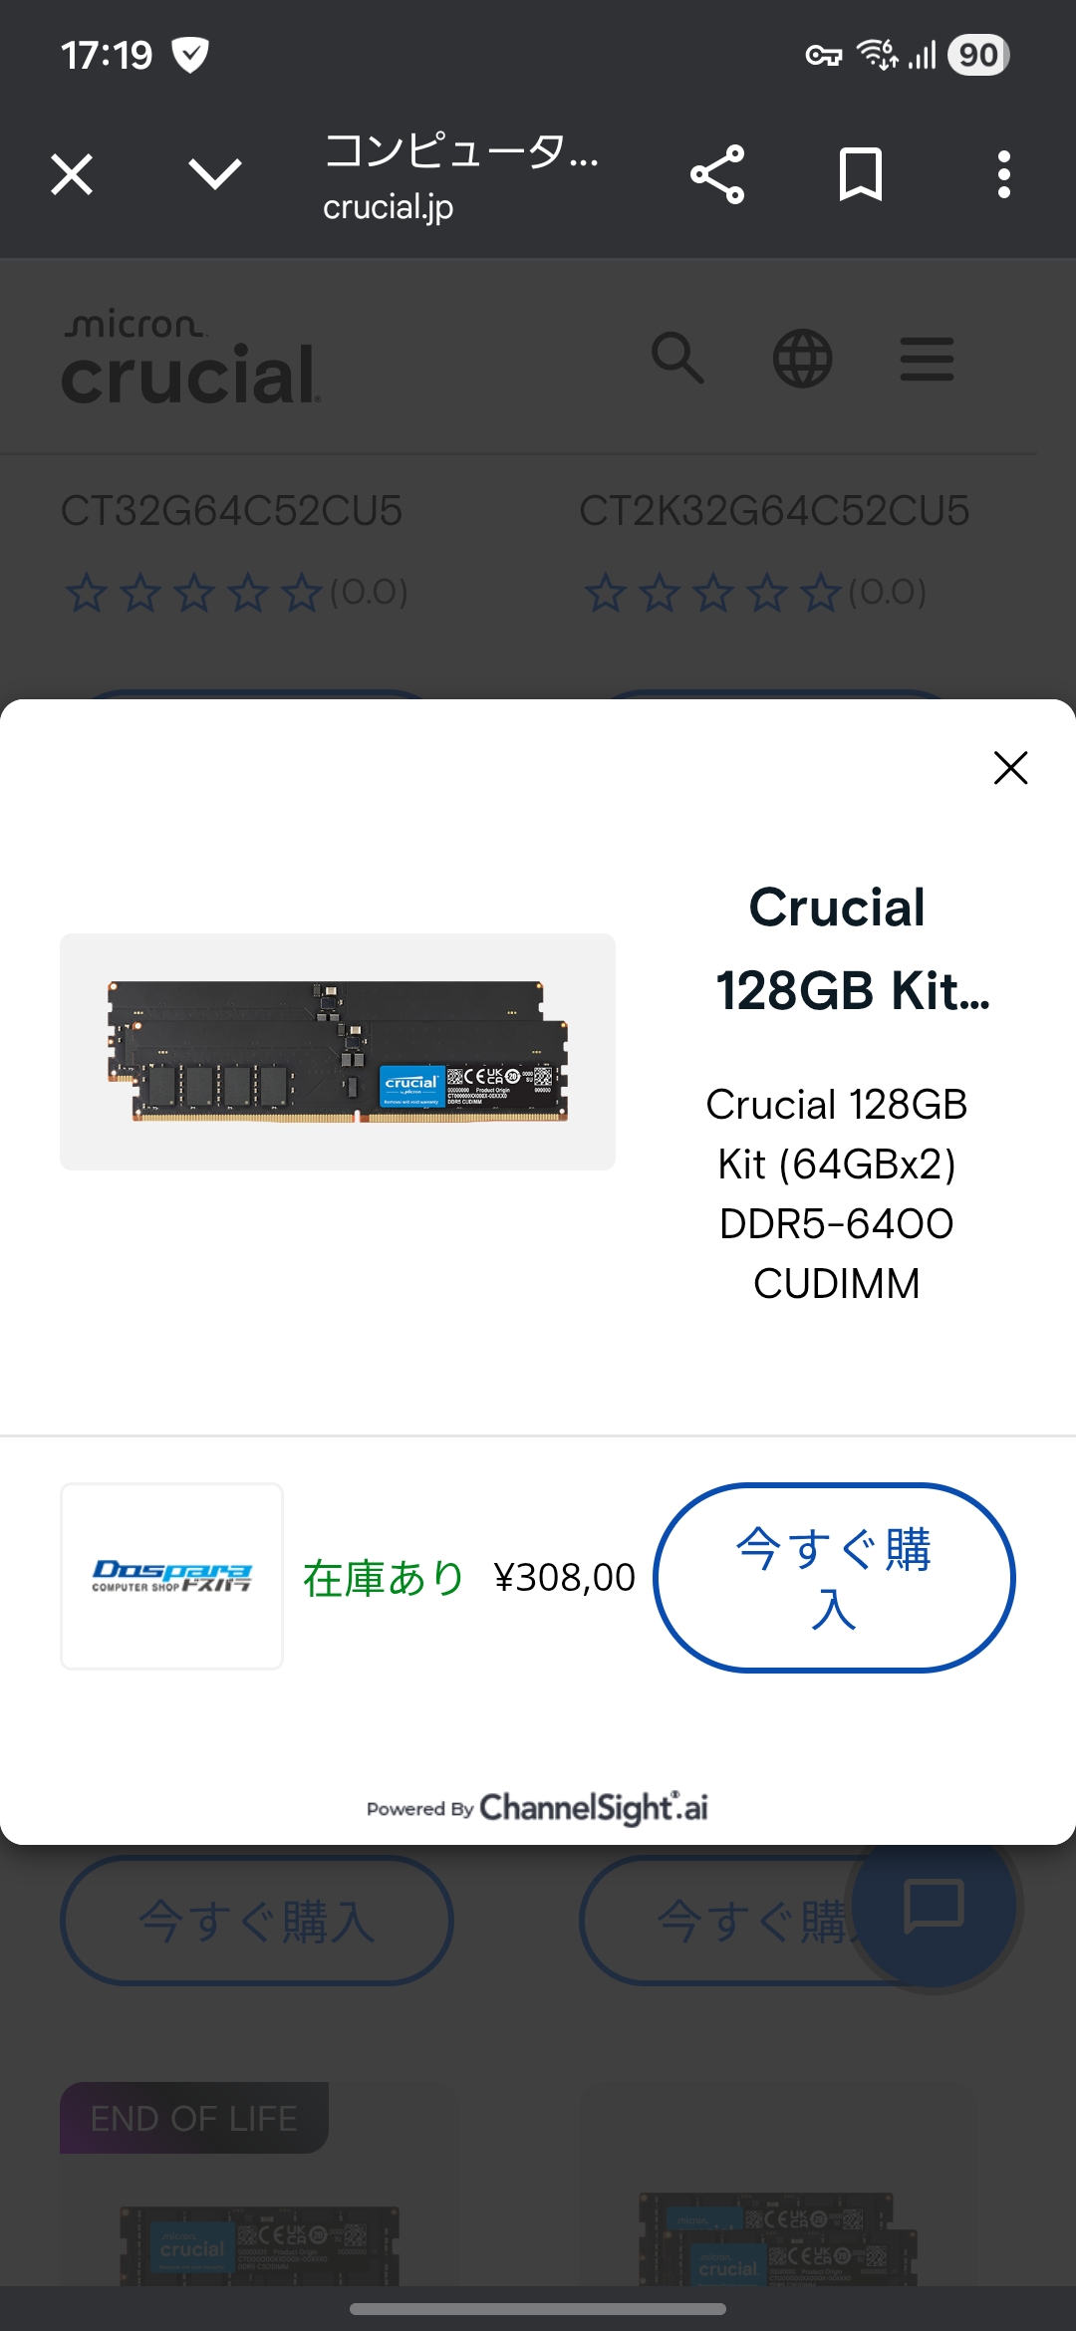Follow the ChannelSight.ai powered-by link

click(537, 1807)
